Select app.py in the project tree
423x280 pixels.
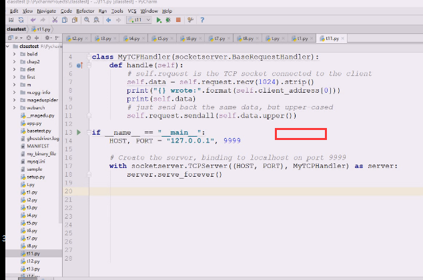pos(34,123)
